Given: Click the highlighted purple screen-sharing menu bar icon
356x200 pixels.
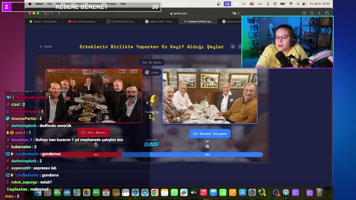Looking at the screenshot, I should coord(228,4).
